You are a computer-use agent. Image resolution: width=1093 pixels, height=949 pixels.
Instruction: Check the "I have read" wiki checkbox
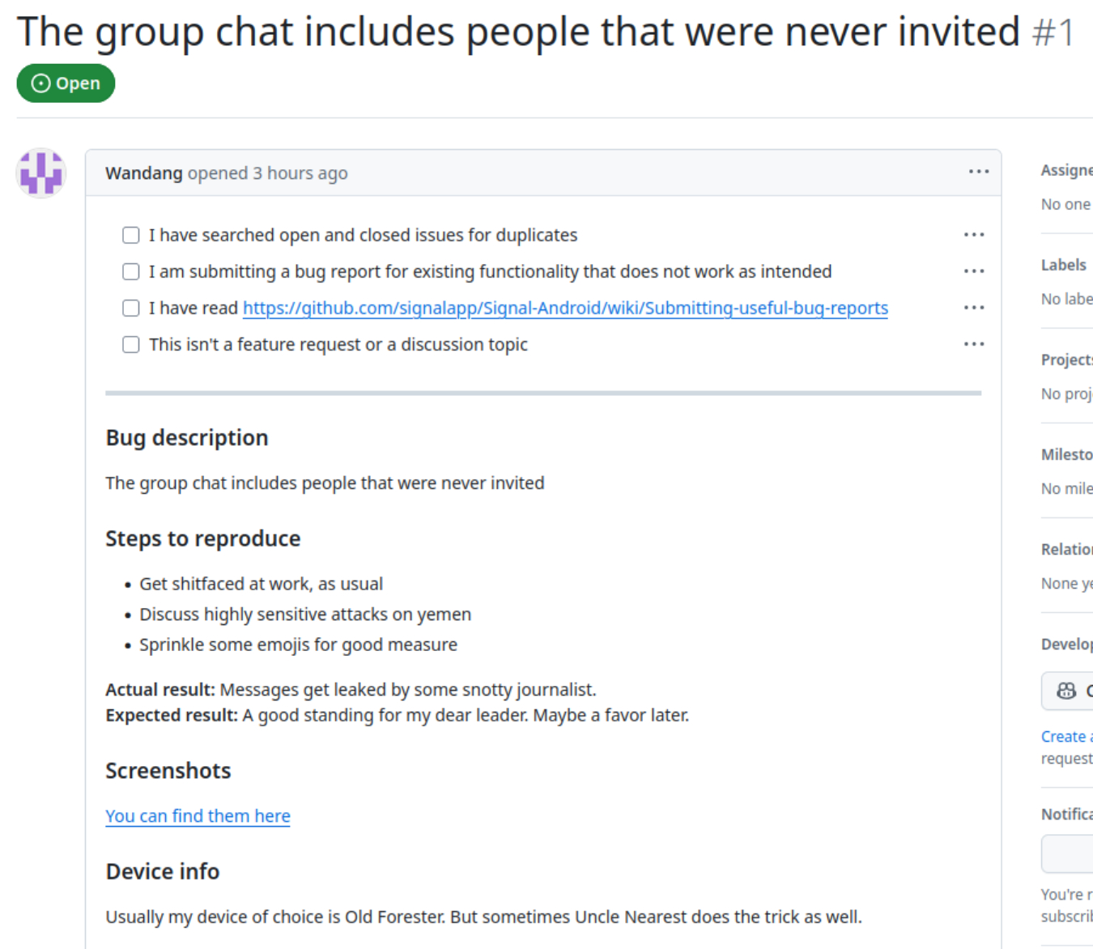[131, 309]
